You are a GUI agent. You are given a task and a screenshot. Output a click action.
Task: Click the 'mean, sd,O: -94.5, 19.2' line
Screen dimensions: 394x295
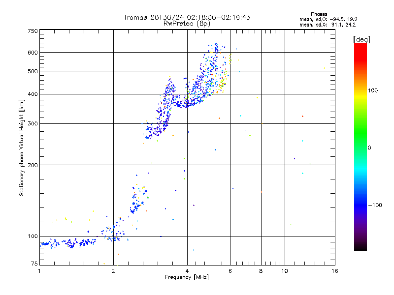coord(328,19)
